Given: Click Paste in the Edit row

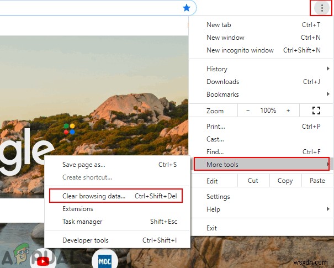Looking at the screenshot, I should 317,181.
